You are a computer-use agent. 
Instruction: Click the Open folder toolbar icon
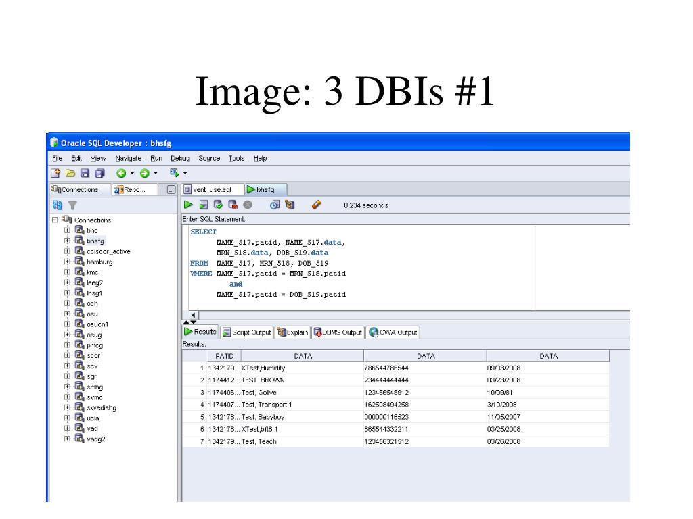click(70, 174)
